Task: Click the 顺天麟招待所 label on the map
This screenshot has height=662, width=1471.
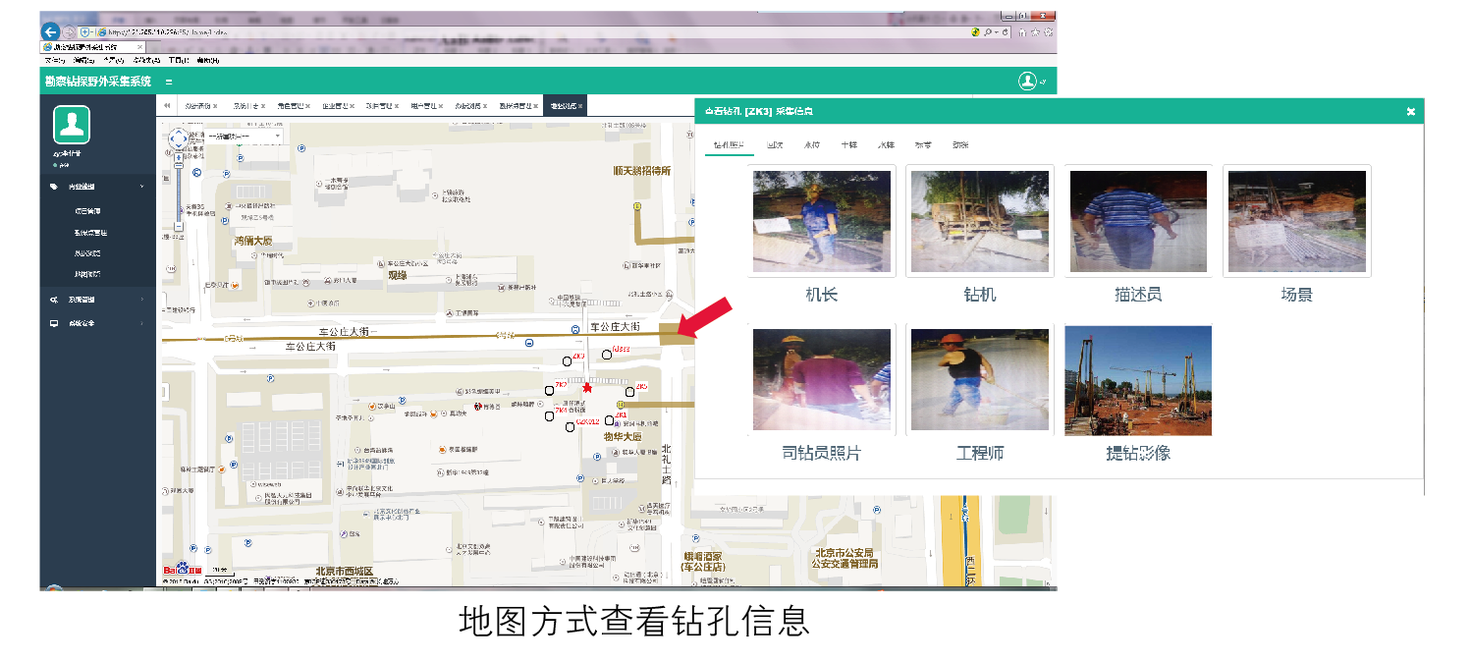Action: click(640, 170)
